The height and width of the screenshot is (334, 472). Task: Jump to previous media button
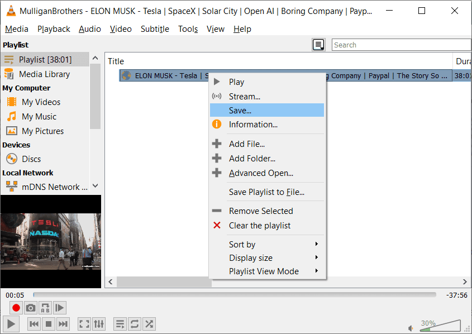tap(34, 324)
